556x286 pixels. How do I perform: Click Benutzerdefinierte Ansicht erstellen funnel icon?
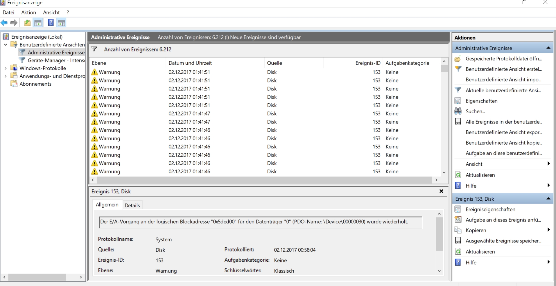(x=458, y=69)
